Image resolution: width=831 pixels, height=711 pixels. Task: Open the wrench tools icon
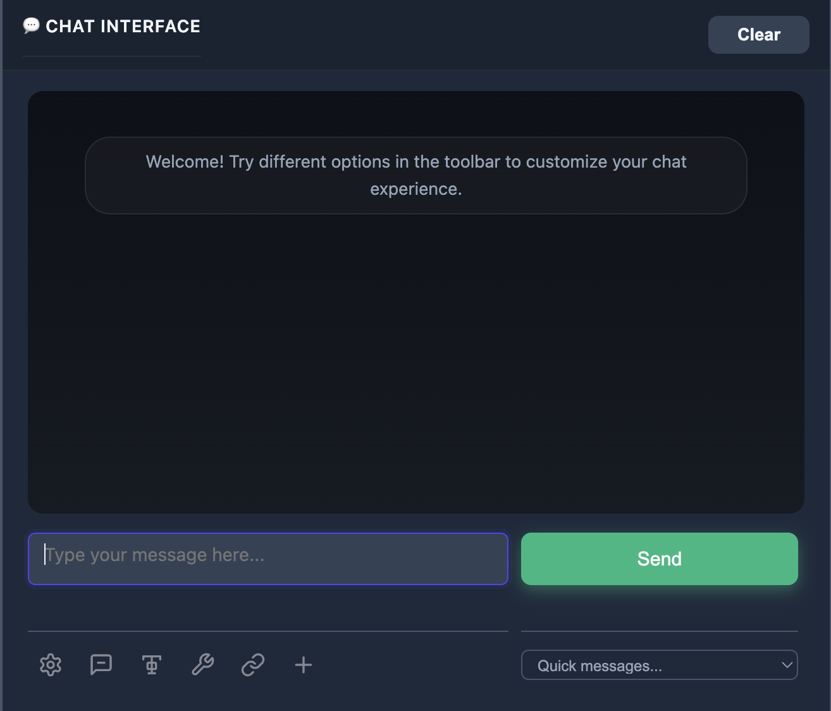202,665
